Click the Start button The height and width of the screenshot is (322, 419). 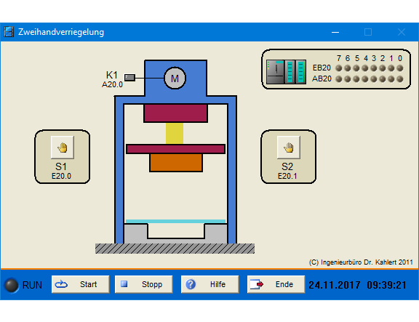81,284
